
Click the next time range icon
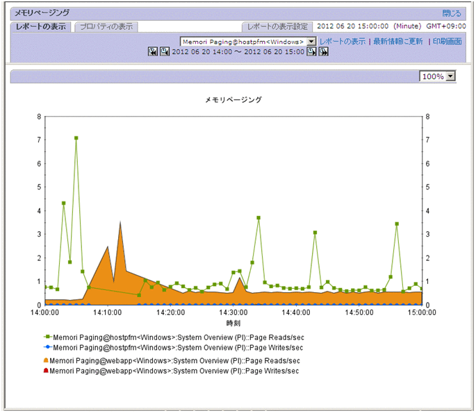313,52
